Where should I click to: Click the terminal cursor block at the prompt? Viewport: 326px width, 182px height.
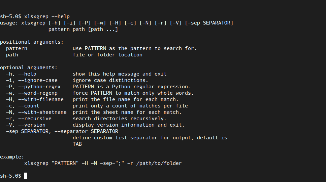click(x=26, y=176)
